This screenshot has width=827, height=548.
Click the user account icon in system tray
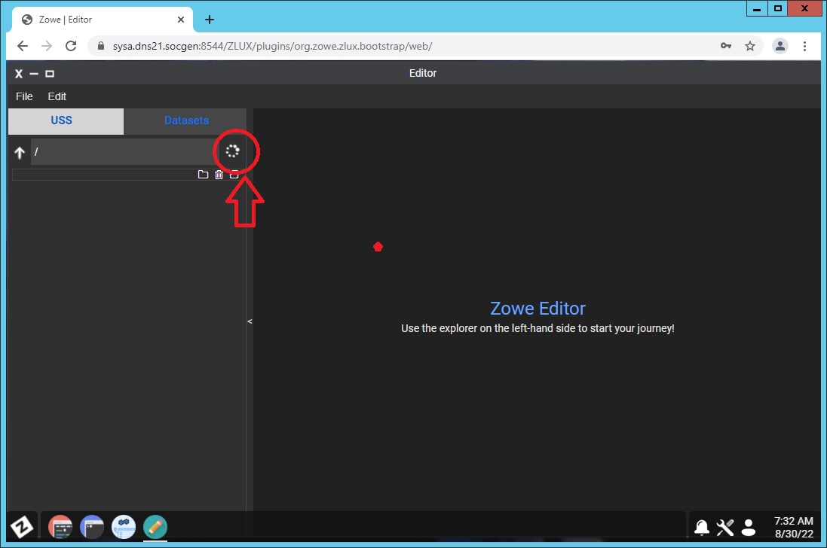click(x=748, y=527)
